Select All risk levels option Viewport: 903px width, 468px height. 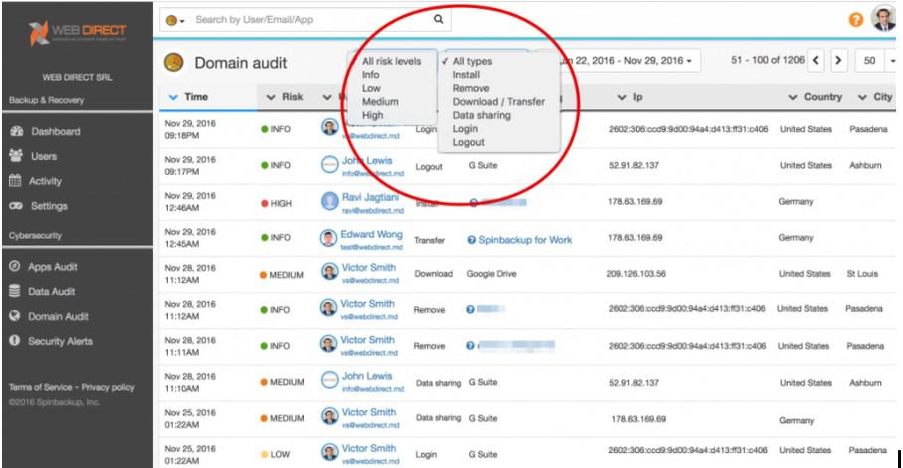click(x=391, y=61)
